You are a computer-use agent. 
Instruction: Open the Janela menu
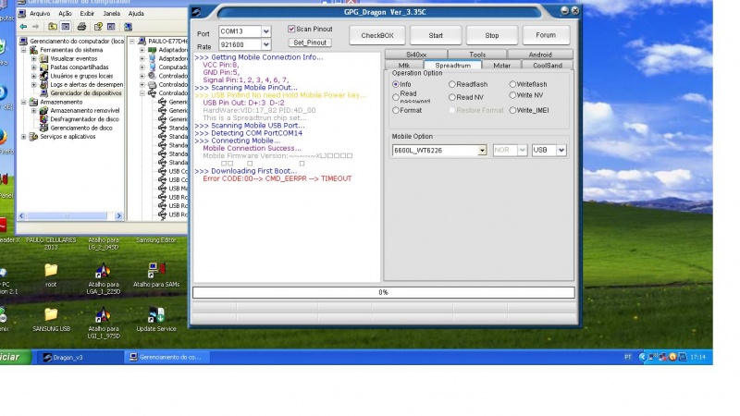(111, 14)
